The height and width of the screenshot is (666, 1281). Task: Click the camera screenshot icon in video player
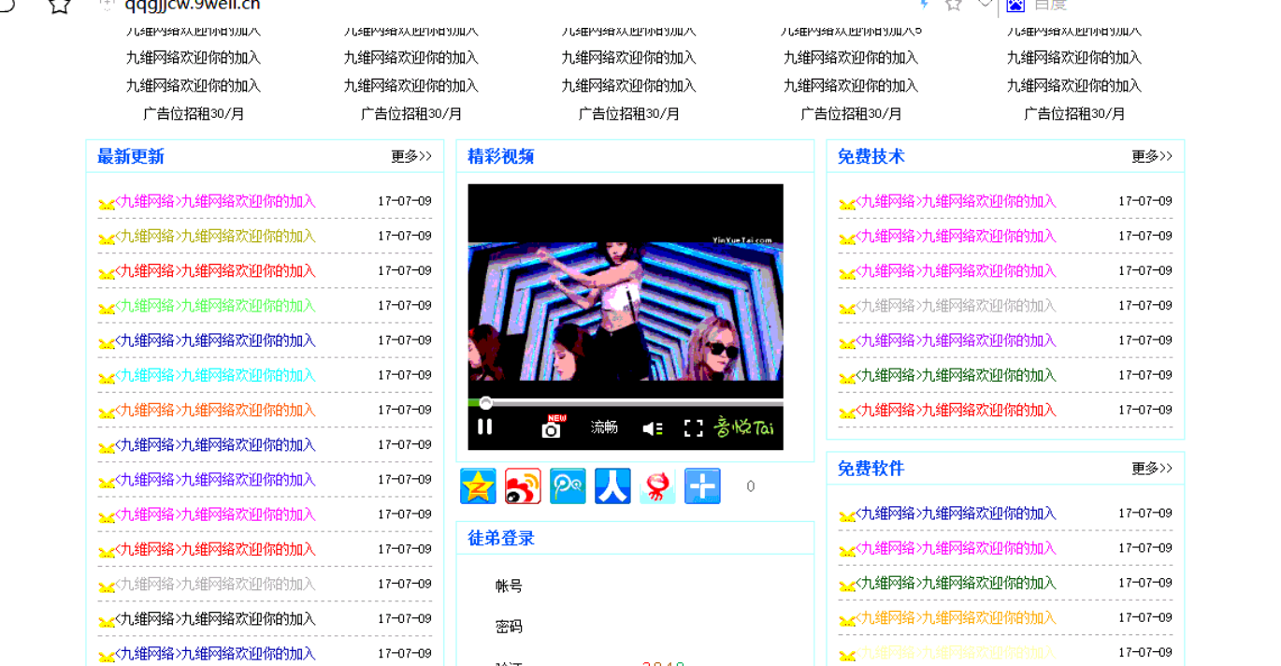pyautogui.click(x=552, y=427)
